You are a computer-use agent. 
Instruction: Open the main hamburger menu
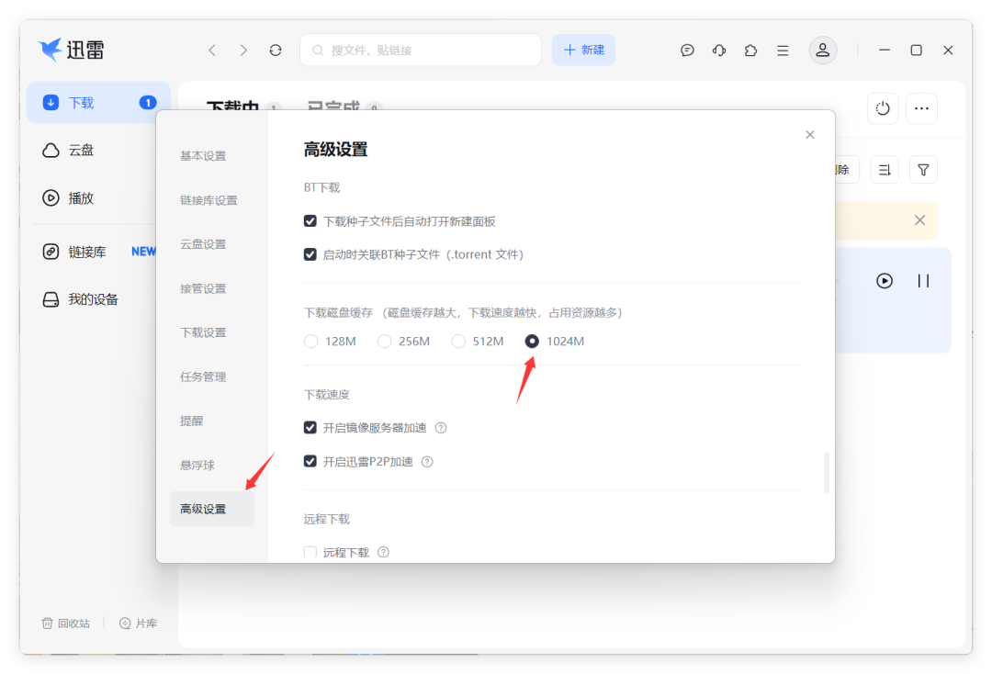pos(783,50)
